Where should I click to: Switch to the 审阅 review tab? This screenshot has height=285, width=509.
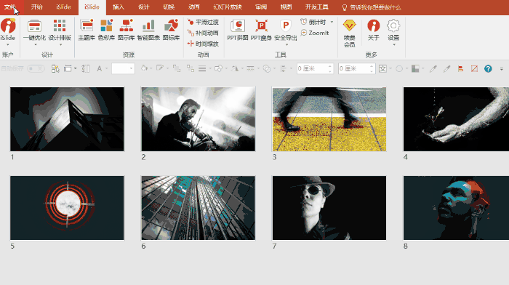(261, 7)
